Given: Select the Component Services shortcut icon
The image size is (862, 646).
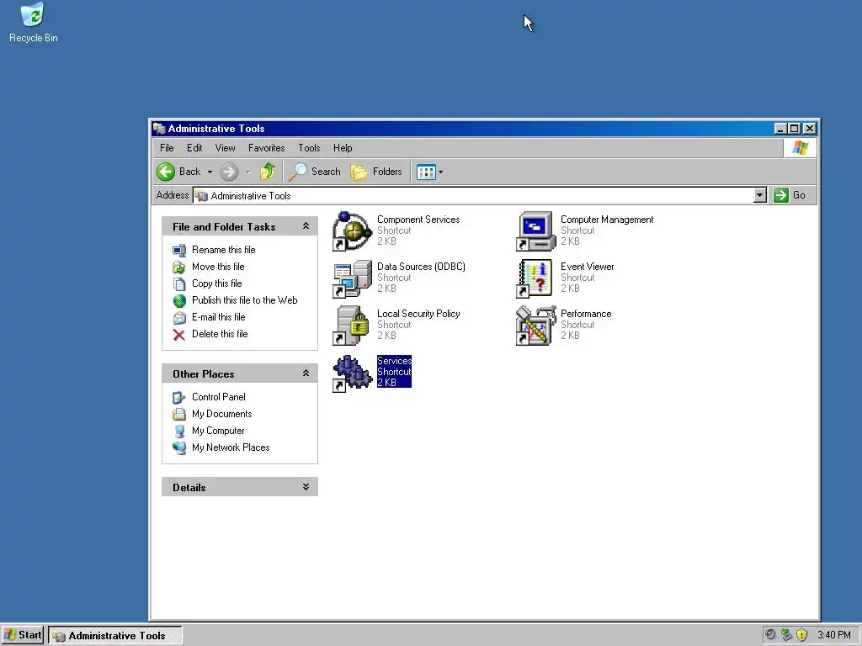Looking at the screenshot, I should (353, 230).
